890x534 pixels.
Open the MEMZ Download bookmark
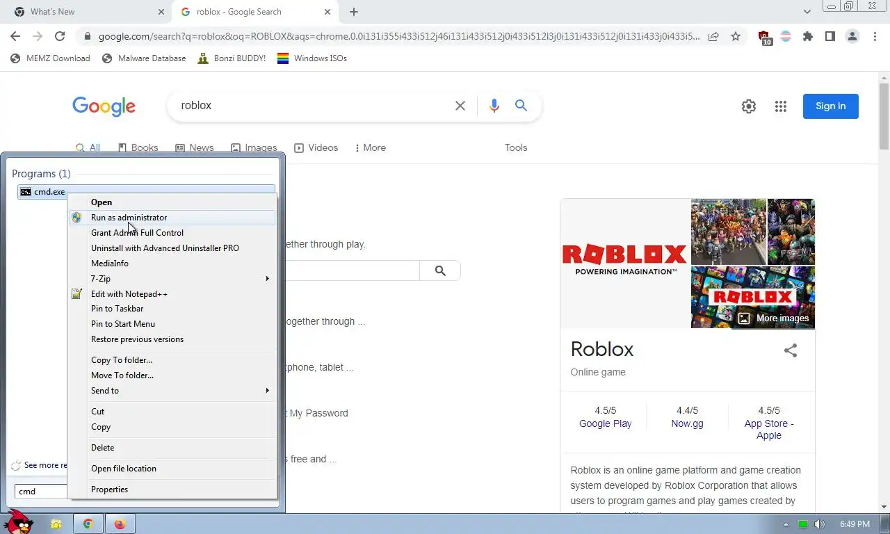coord(51,58)
